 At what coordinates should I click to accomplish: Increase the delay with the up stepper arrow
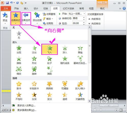(84, 22)
